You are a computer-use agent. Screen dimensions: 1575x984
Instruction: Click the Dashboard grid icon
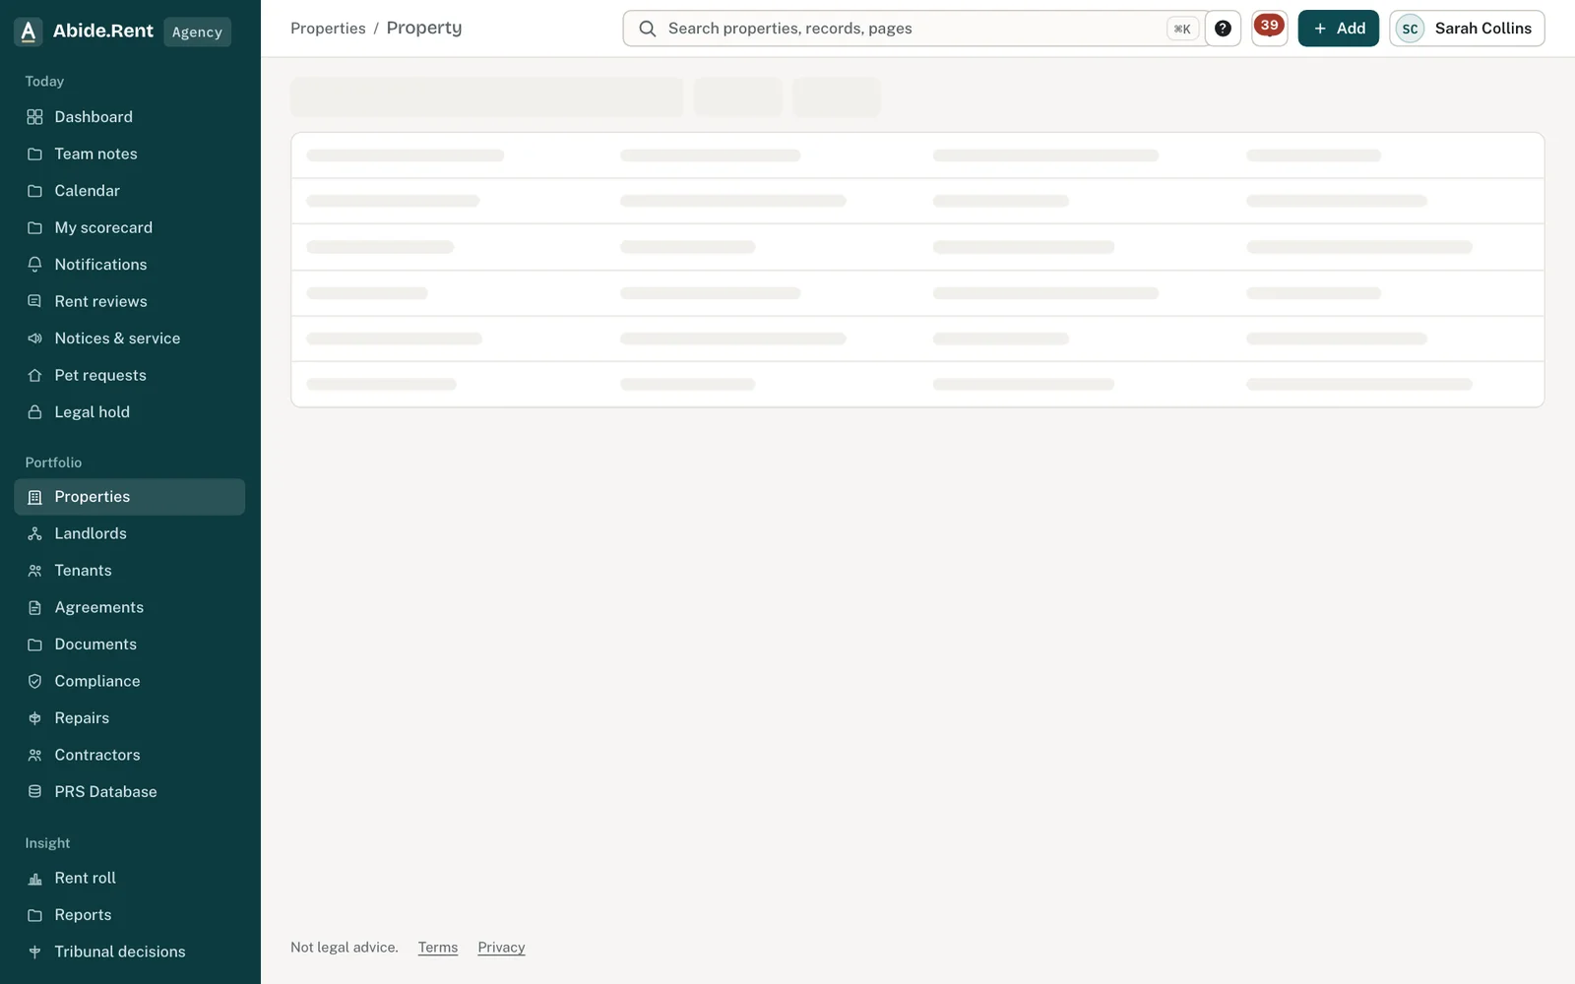34,117
